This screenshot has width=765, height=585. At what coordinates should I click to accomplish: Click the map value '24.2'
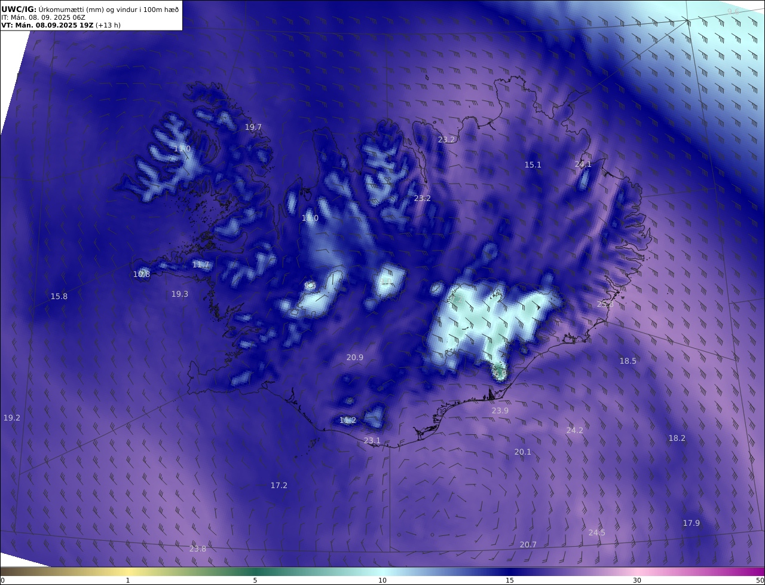pyautogui.click(x=575, y=430)
